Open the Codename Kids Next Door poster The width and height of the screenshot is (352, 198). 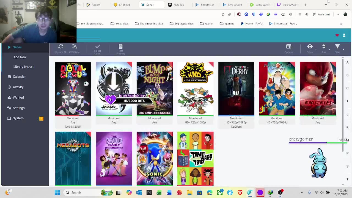click(x=195, y=89)
